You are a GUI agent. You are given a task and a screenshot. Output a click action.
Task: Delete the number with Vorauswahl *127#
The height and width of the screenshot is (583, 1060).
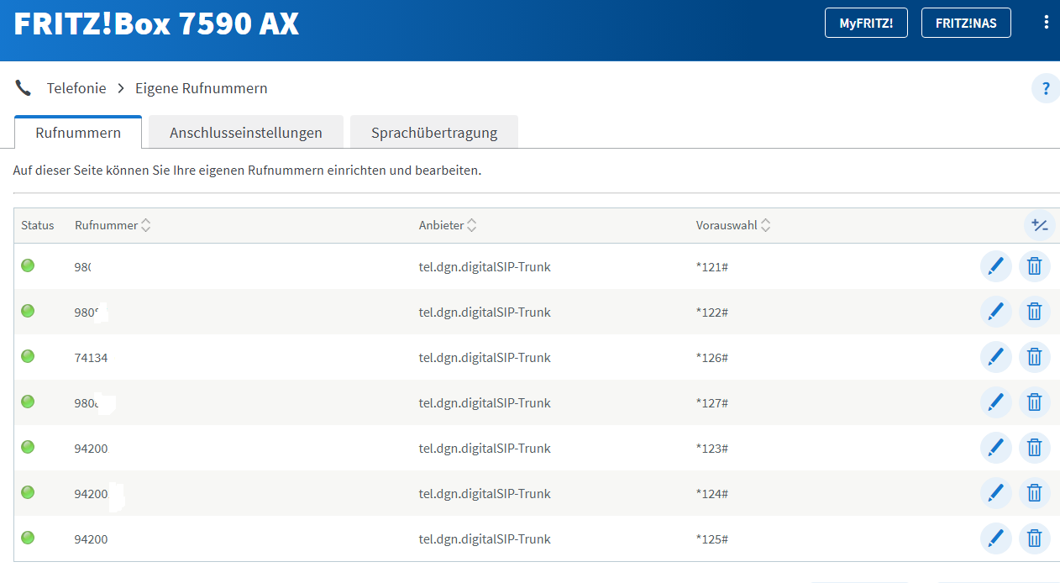[x=1035, y=402]
